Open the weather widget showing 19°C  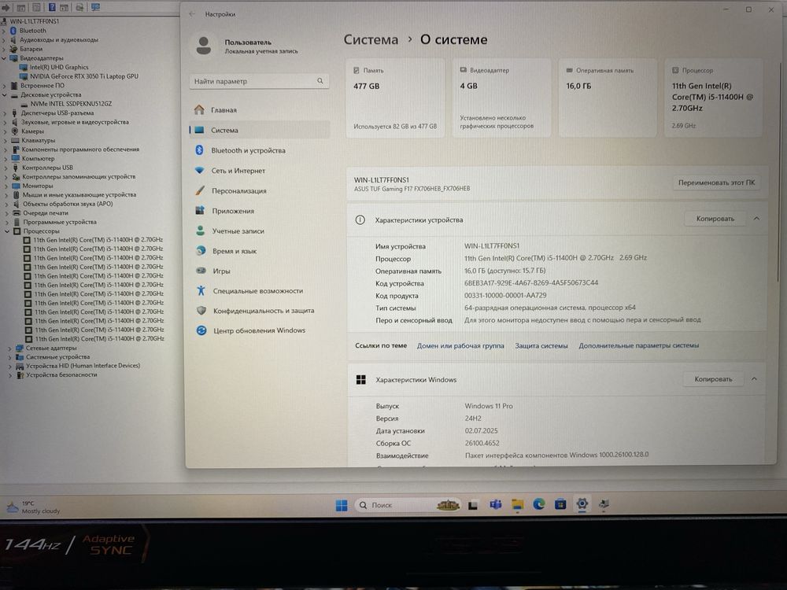[x=33, y=507]
